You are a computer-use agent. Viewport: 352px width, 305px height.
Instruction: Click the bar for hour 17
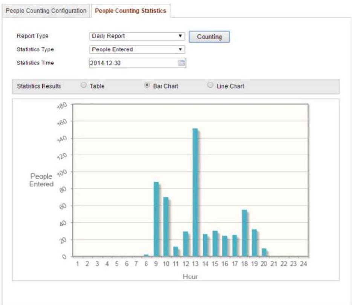pyautogui.click(x=234, y=245)
